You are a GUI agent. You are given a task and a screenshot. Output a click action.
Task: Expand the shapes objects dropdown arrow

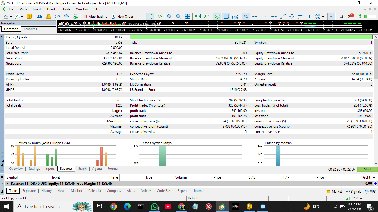323,17
